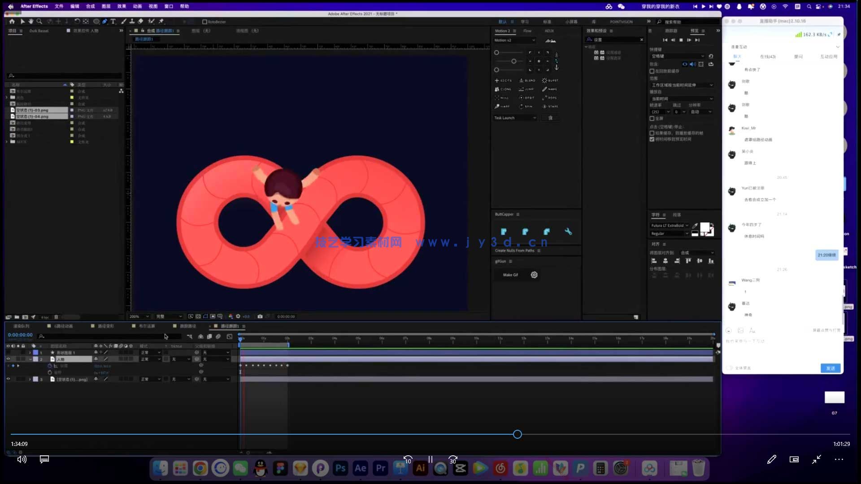Toggle the RotoBezier checkbox
Image resolution: width=861 pixels, height=484 pixels.
pyautogui.click(x=205, y=22)
